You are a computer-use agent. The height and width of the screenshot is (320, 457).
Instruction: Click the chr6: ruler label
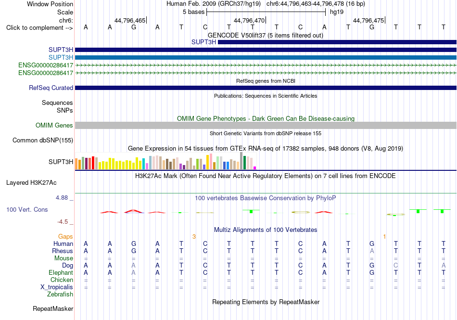tap(66, 20)
